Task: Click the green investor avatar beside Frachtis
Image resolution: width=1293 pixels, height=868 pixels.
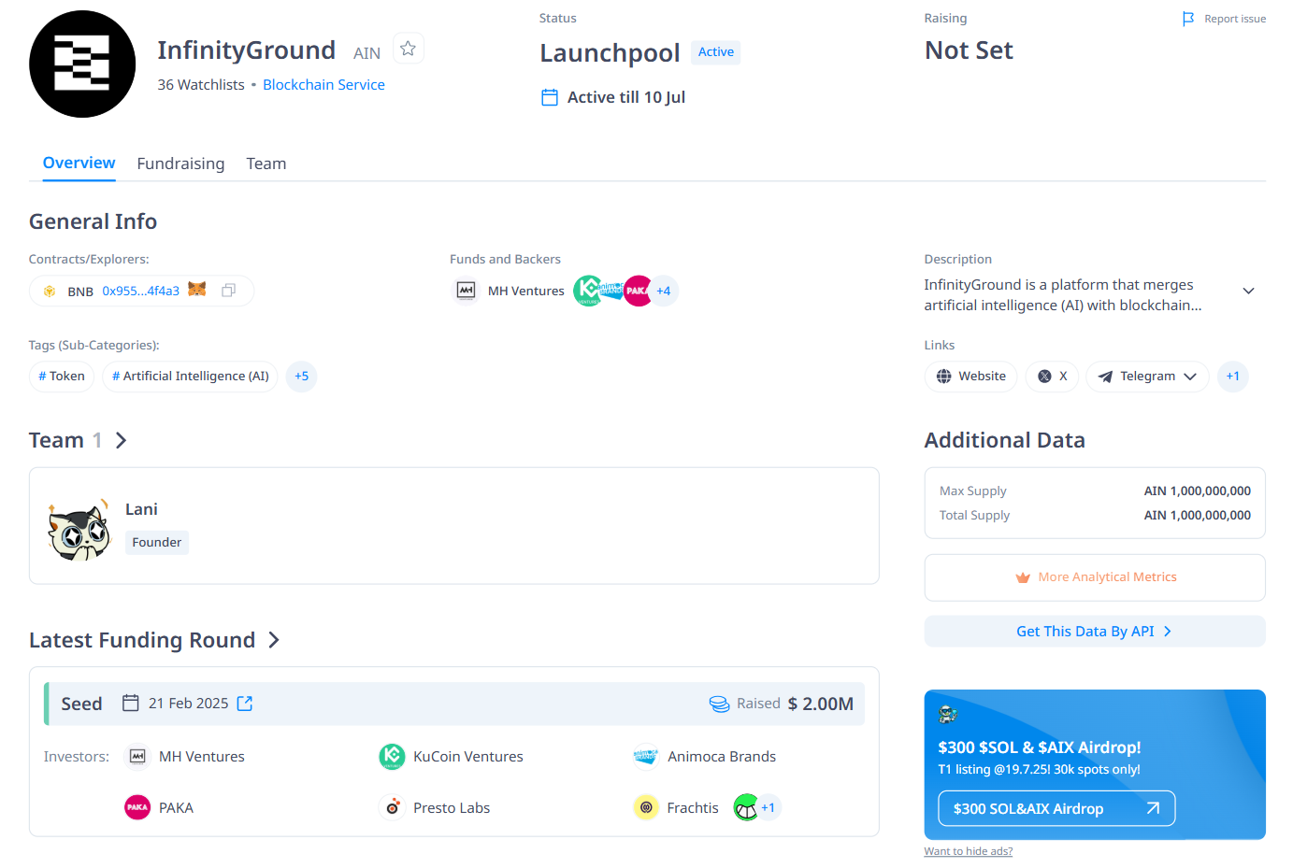Action: point(746,807)
